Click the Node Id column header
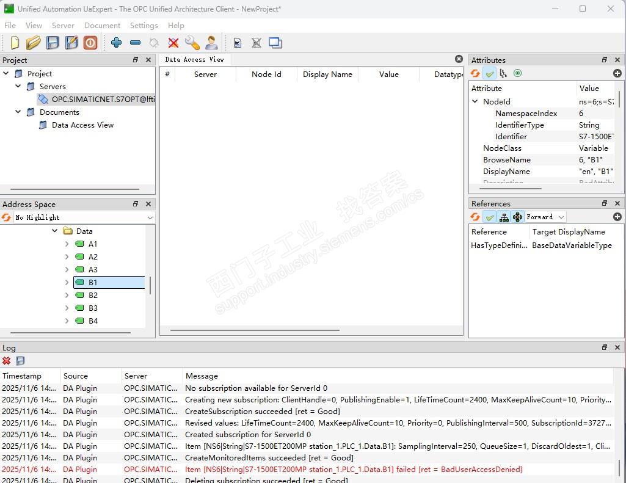 point(266,74)
